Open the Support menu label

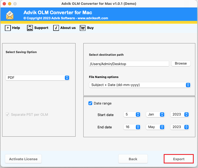41,28
